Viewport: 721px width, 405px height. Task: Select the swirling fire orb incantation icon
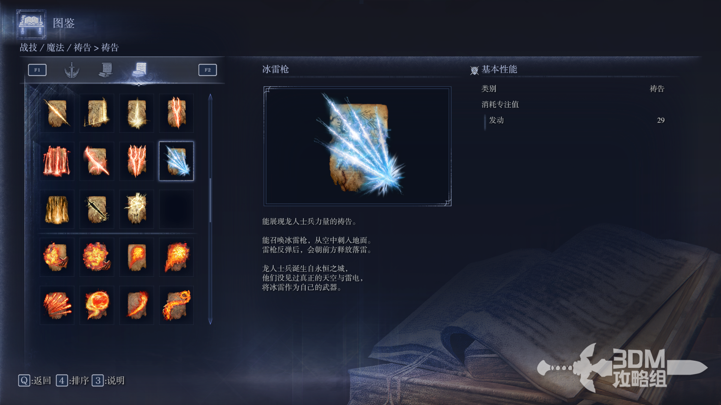tap(97, 305)
